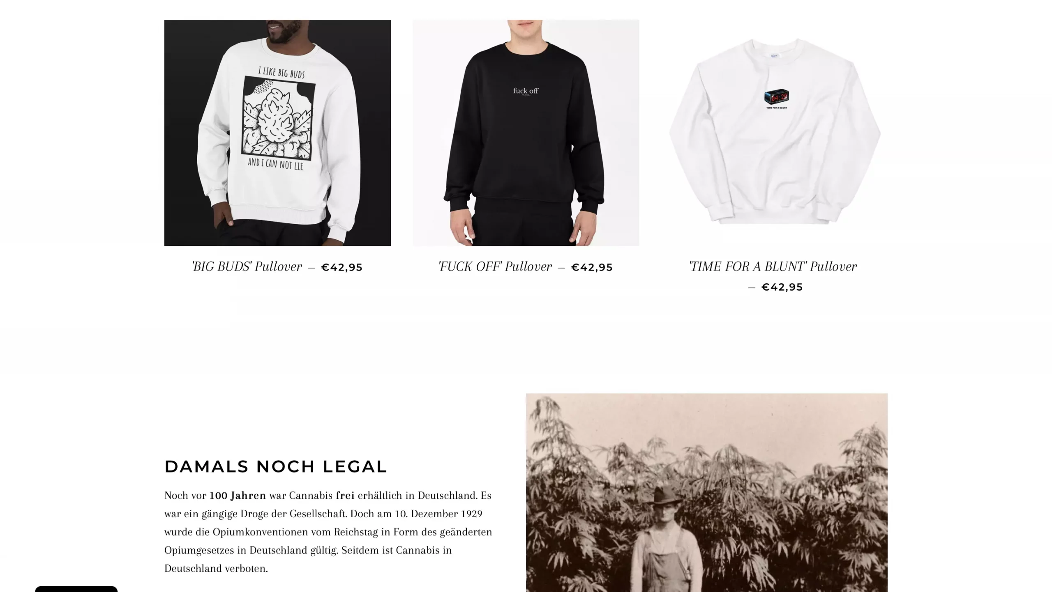This screenshot has height=592, width=1052.
Task: Click the blue collar tag on white pullover
Action: (774, 55)
